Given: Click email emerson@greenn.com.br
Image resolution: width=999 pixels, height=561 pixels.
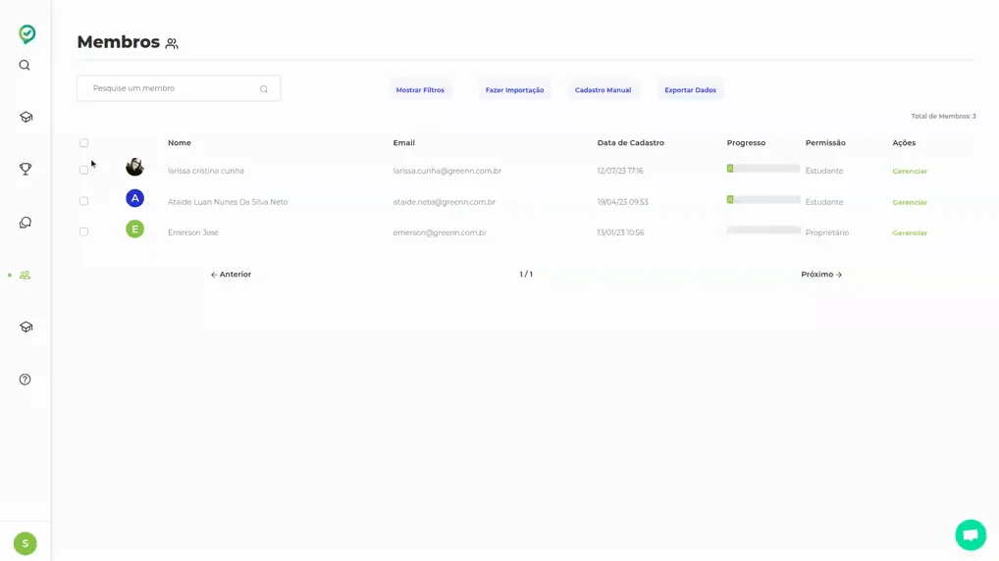Looking at the screenshot, I should [x=440, y=232].
